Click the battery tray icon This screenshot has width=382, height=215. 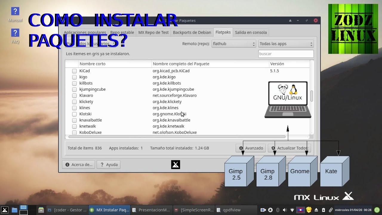[x=324, y=210]
